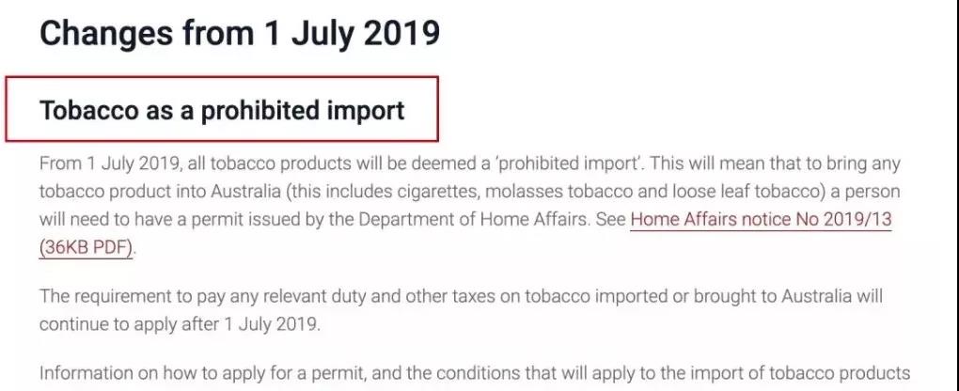Click the red highlight box border around the subheading

(222, 78)
